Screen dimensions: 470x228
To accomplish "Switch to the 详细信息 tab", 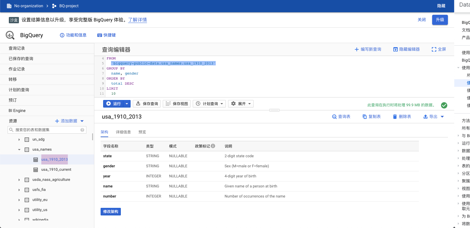I will (123, 132).
